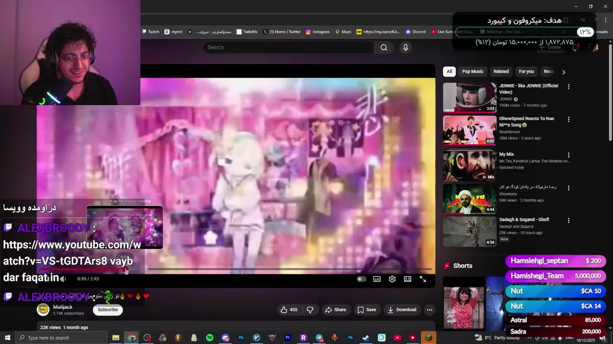613x344 pixels.
Task: Open Premiere Pro from the taskbar
Action: click(x=288, y=338)
